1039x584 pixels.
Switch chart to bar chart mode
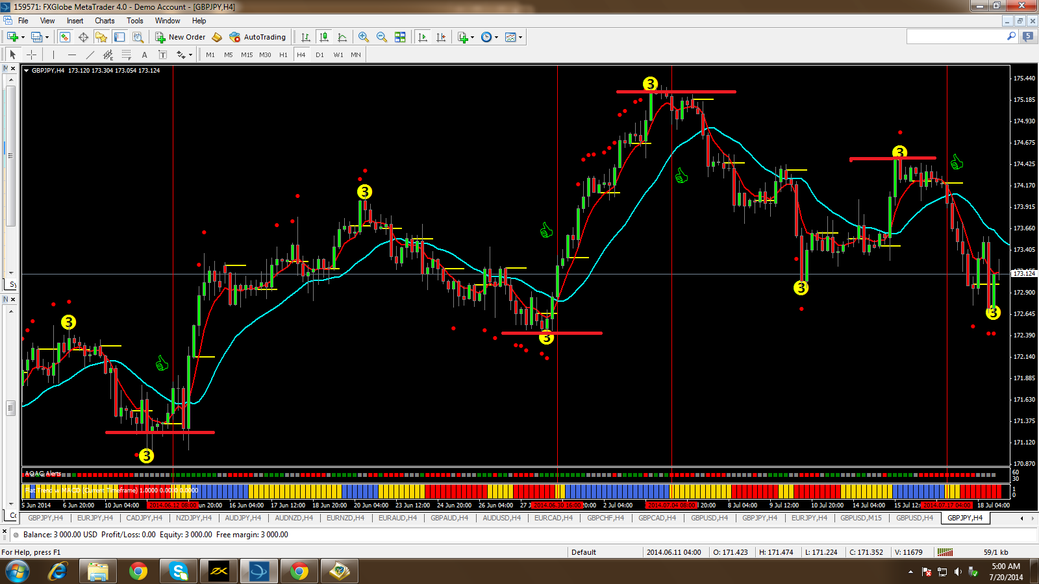tap(305, 37)
